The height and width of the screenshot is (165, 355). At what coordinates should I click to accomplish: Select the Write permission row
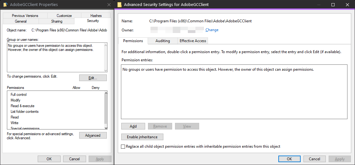tap(56, 123)
